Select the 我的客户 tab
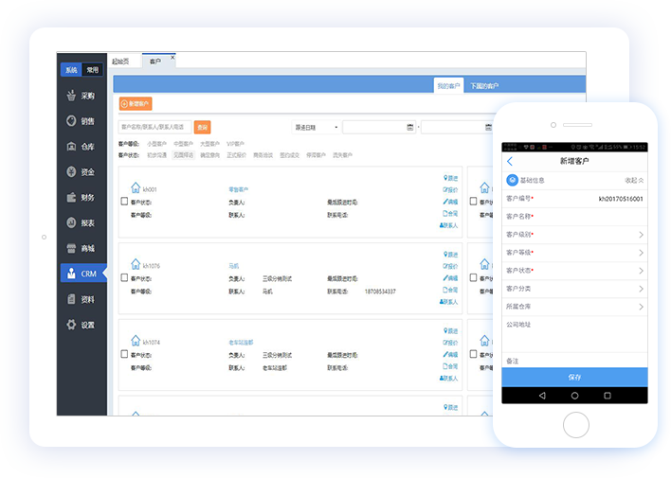Screen dimensions: 671x478 tap(448, 86)
